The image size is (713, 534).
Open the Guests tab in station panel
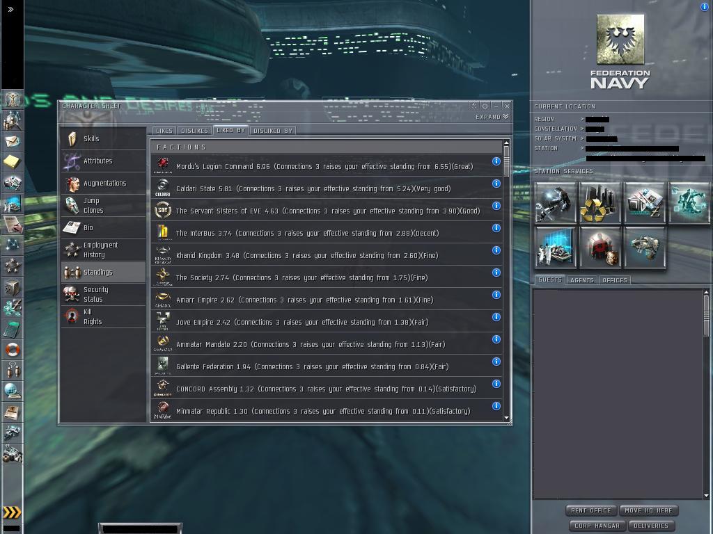[550, 280]
